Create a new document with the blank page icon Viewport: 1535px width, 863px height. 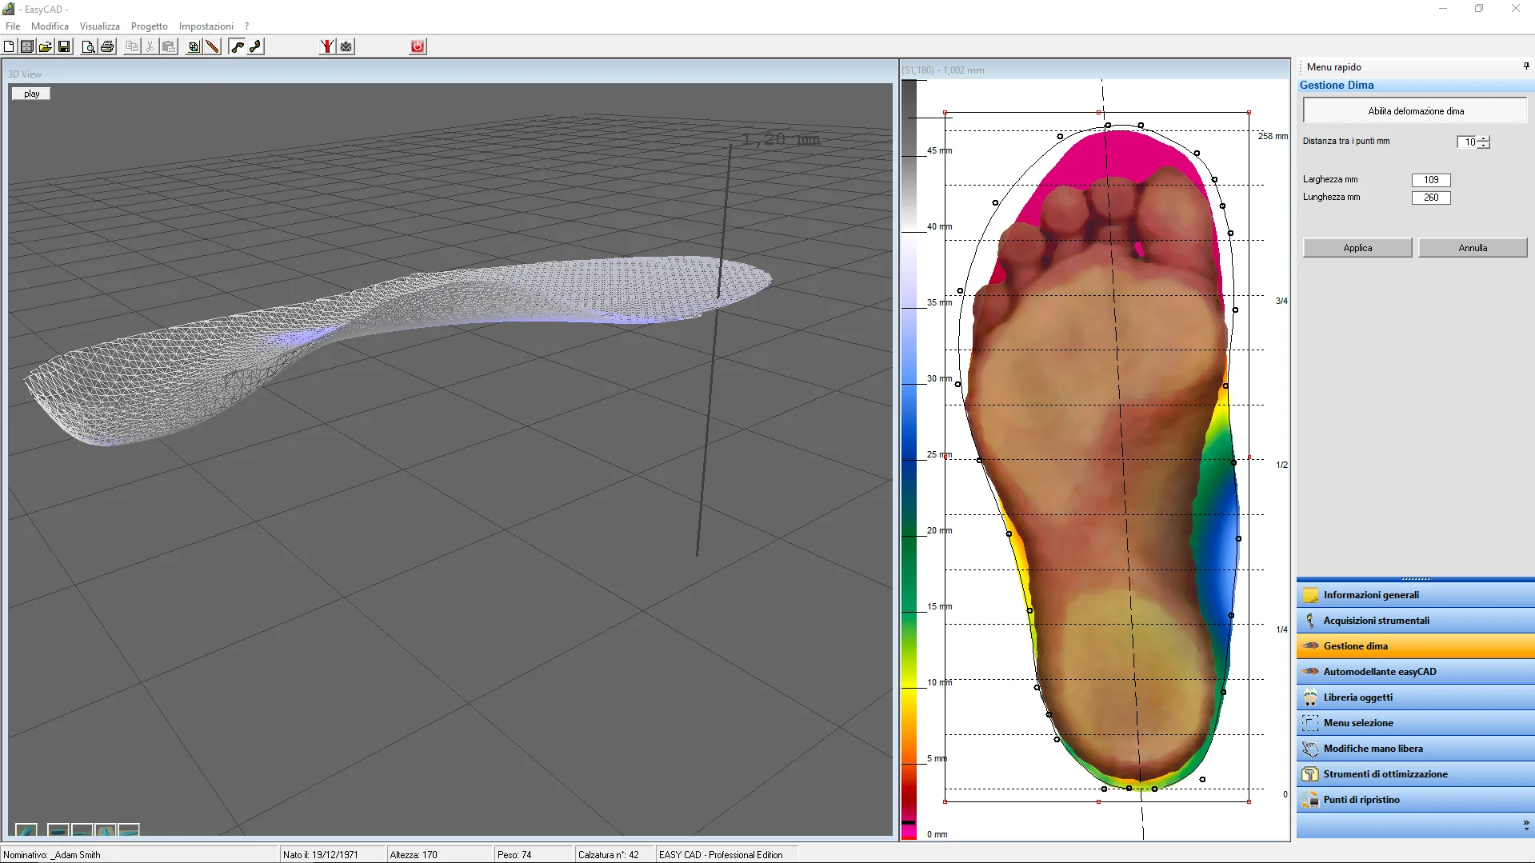[8, 46]
